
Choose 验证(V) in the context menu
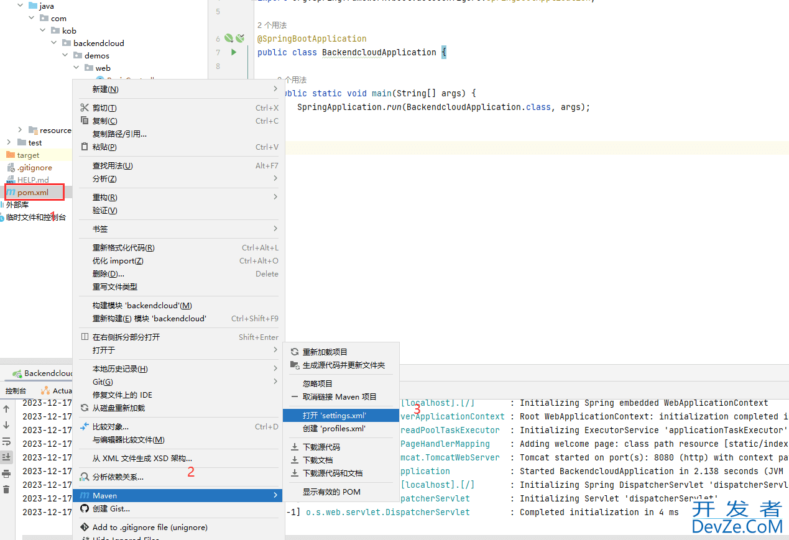(179, 210)
